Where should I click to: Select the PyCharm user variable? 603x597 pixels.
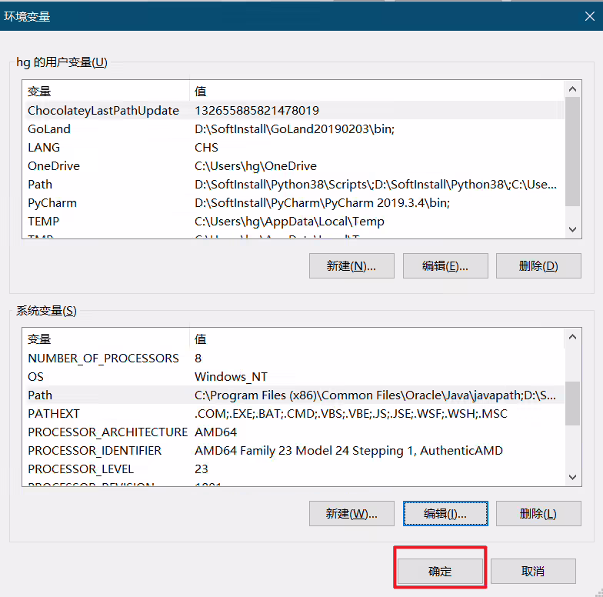294,203
